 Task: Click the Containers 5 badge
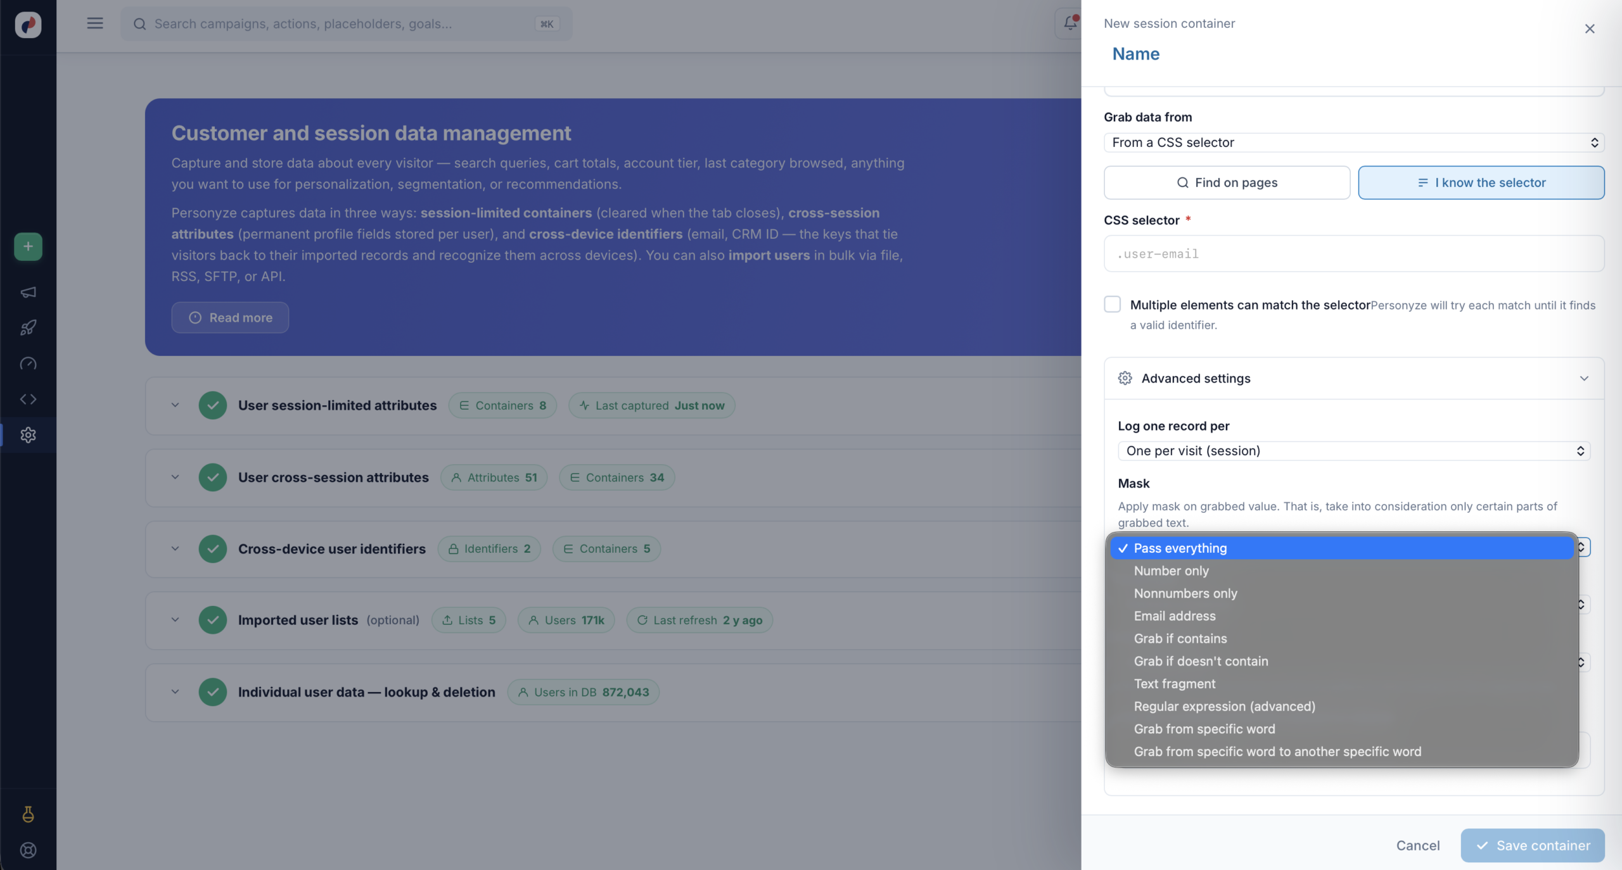pos(606,548)
